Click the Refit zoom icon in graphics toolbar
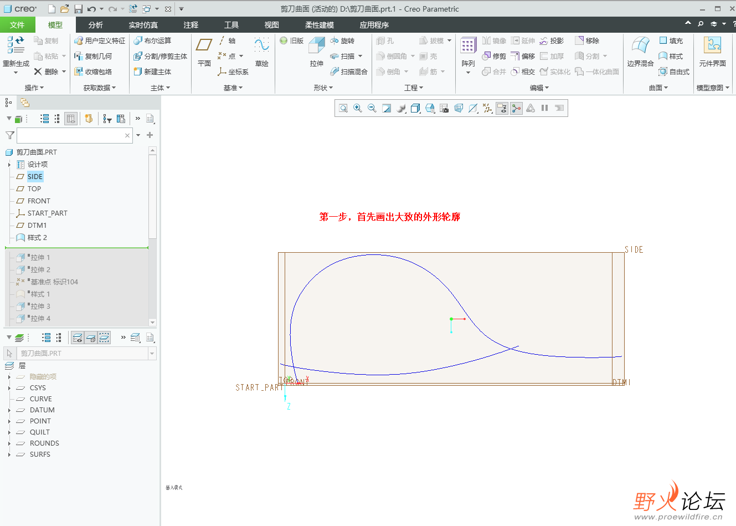Image resolution: width=736 pixels, height=526 pixels. click(343, 108)
